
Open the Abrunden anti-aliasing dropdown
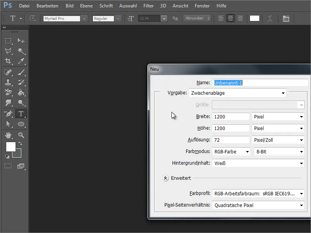point(197,18)
